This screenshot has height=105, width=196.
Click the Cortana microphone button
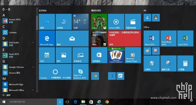coord(60,102)
